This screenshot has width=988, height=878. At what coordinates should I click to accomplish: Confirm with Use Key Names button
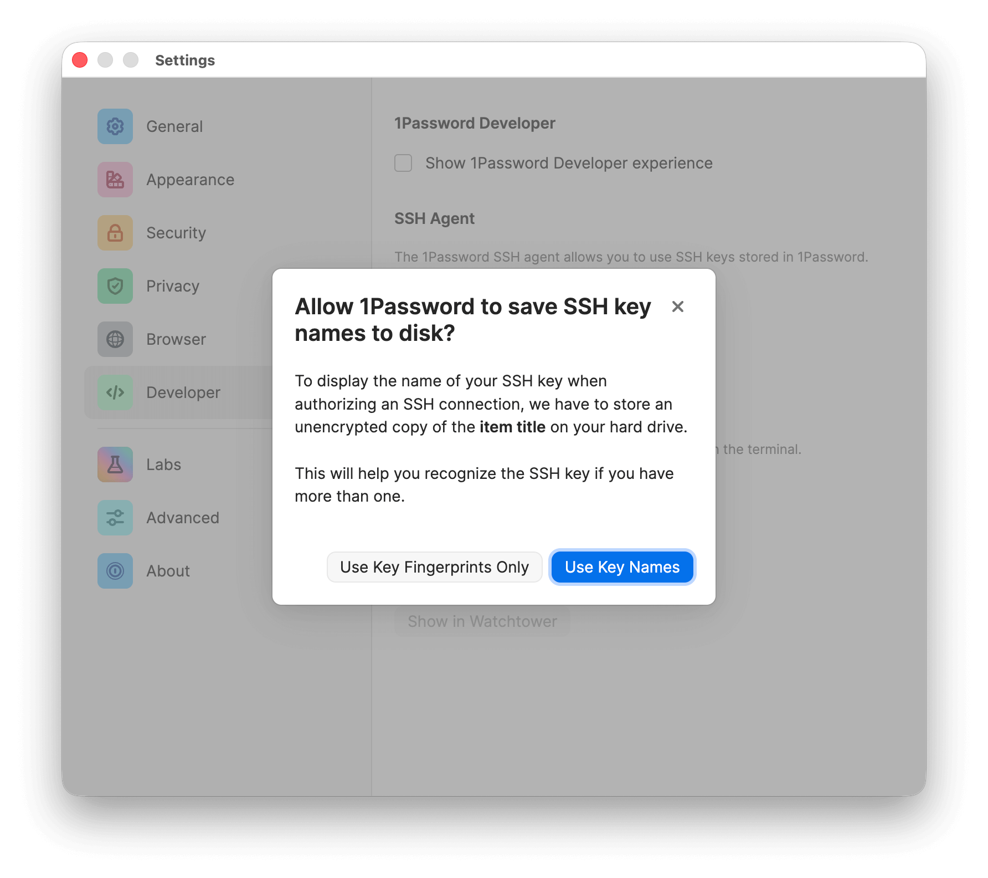(x=622, y=567)
